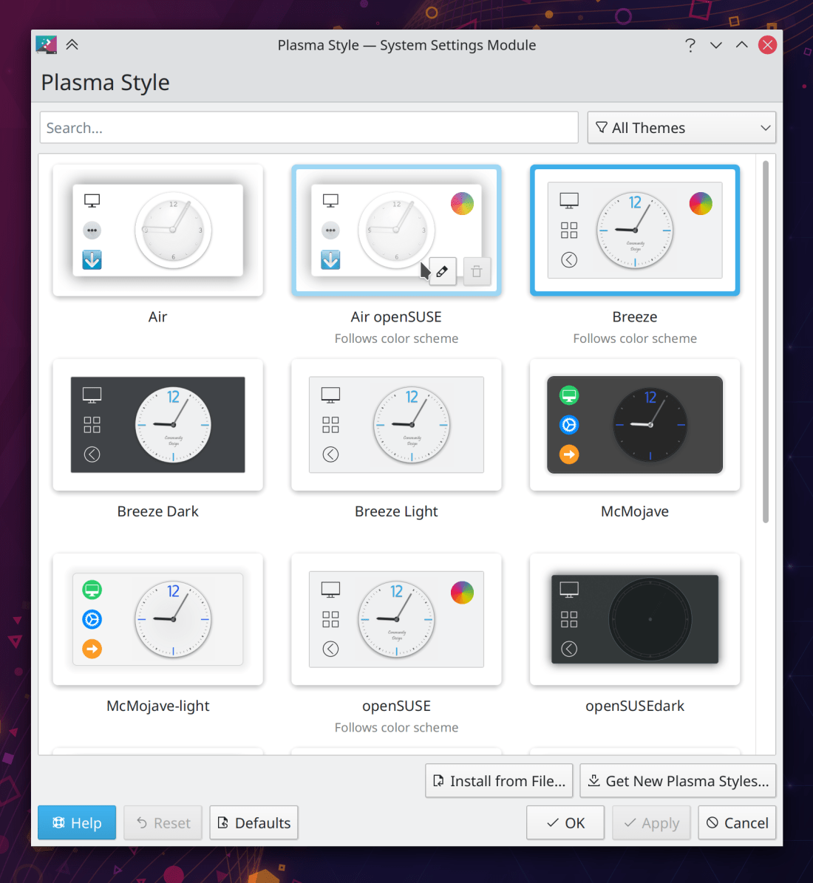This screenshot has height=883, width=813.
Task: Choose the openSUSEdark theme
Action: click(x=635, y=619)
